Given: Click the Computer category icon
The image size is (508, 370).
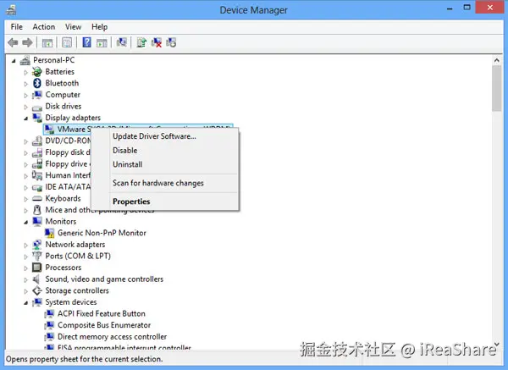Looking at the screenshot, I should 37,95.
